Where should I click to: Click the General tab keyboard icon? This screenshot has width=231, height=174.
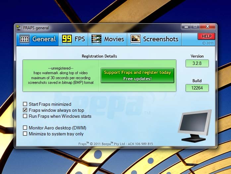[x=25, y=39]
